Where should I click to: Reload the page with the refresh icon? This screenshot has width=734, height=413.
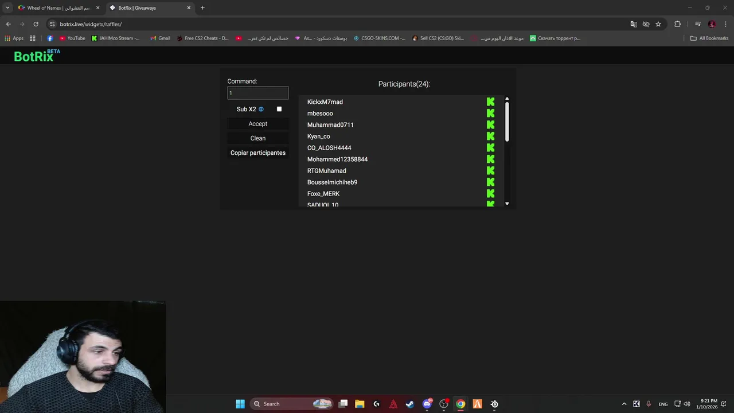pyautogui.click(x=36, y=24)
